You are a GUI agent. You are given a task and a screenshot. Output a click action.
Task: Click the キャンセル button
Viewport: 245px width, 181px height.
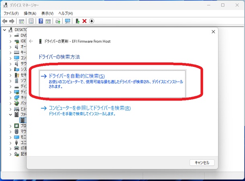[x=202, y=162]
